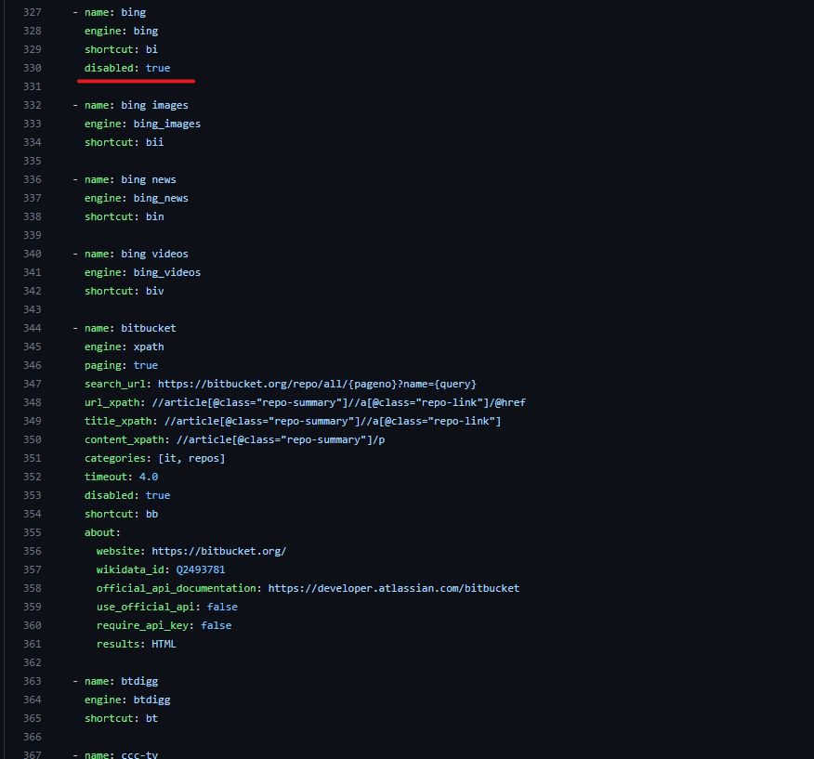The image size is (814, 759).
Task: Click line number 353
Action: [x=32, y=495]
